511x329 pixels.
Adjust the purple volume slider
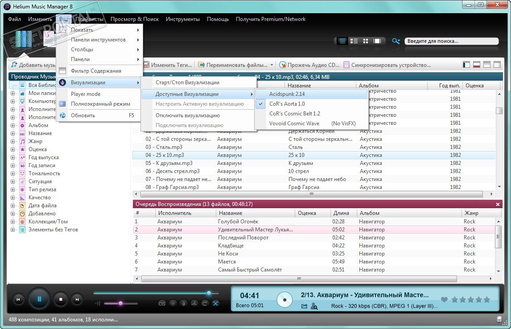tap(120, 303)
